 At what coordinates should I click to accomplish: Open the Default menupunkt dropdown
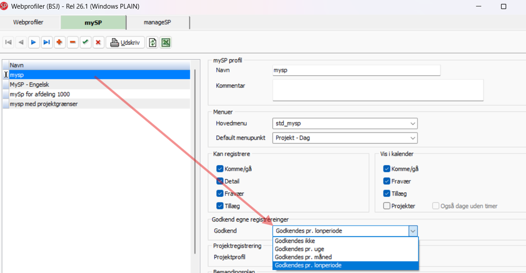click(345, 138)
